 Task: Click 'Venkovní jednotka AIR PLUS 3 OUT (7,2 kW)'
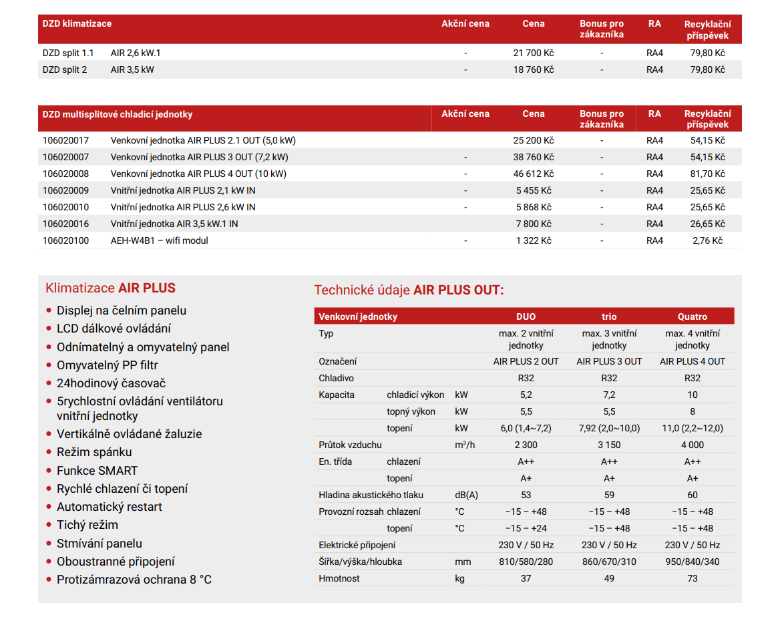[200, 157]
